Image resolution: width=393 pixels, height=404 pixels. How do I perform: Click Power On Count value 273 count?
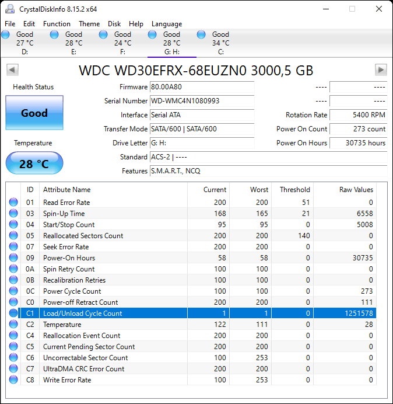point(358,129)
